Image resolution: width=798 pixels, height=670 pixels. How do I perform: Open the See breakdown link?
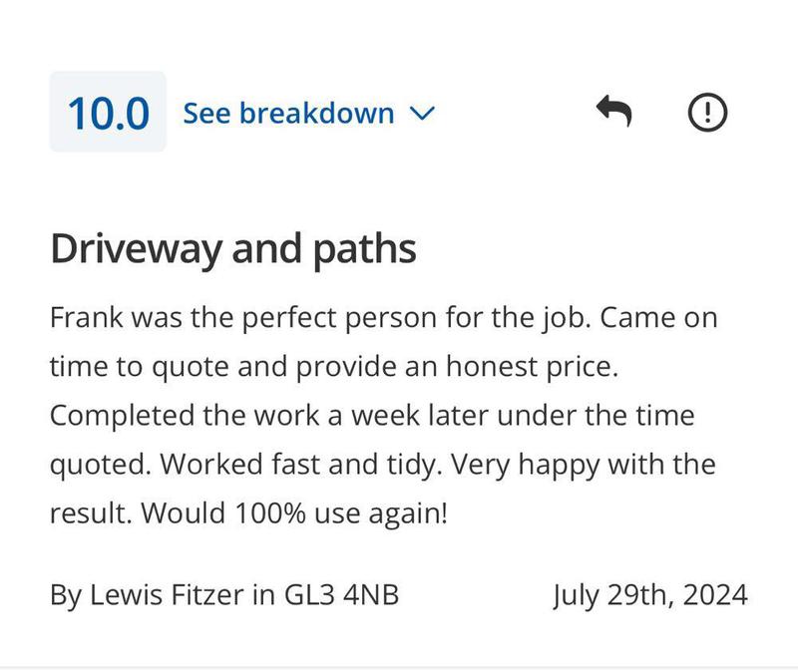[x=288, y=114]
